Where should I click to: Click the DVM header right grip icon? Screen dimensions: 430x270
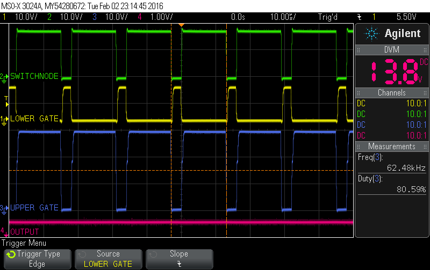click(x=425, y=50)
